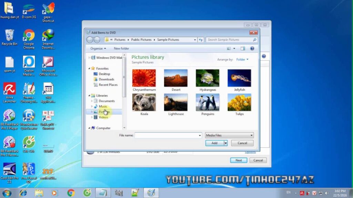The width and height of the screenshot is (353, 198).
Task: Select Downloads in Favorites
Action: pos(106,79)
